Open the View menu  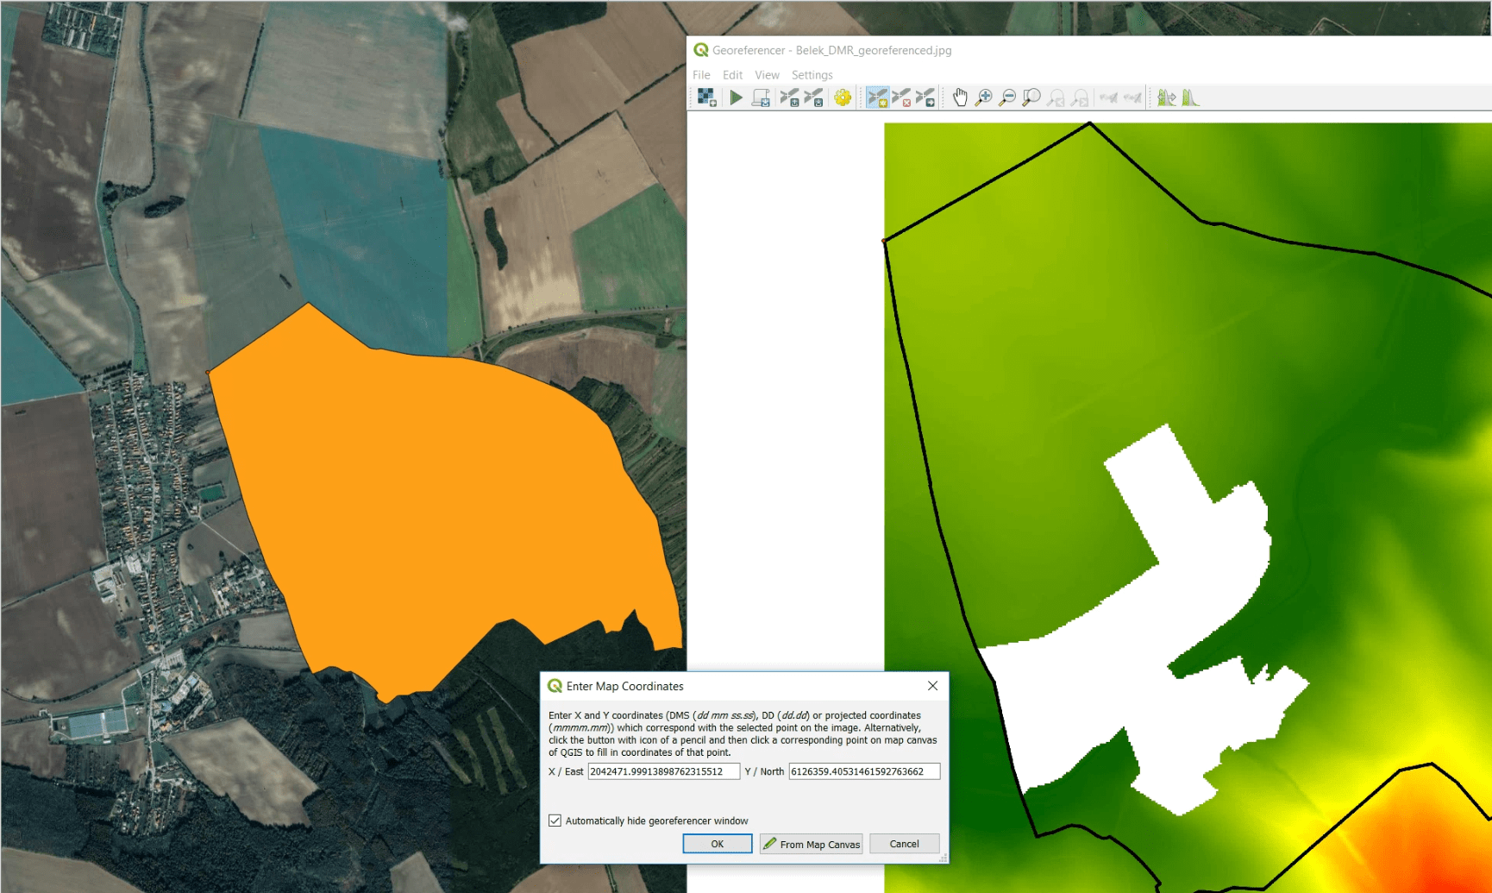(x=767, y=75)
